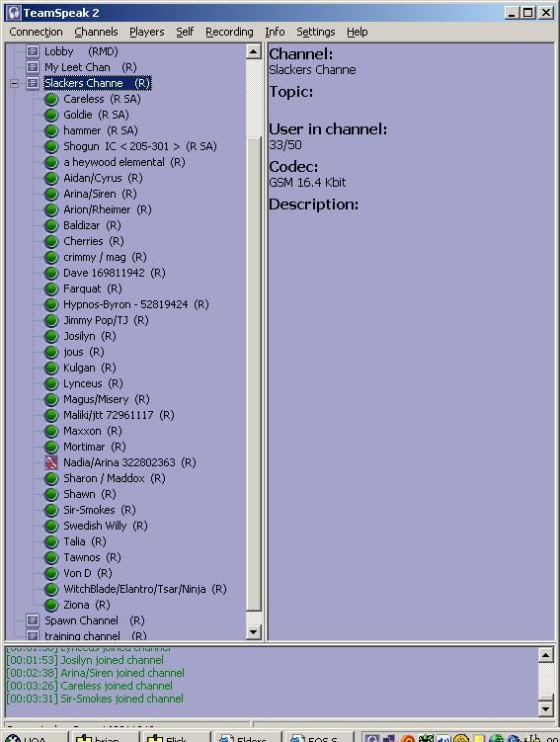The height and width of the screenshot is (742, 560).
Task: Click the green status icon beside Mortimar
Action: pos(51,447)
